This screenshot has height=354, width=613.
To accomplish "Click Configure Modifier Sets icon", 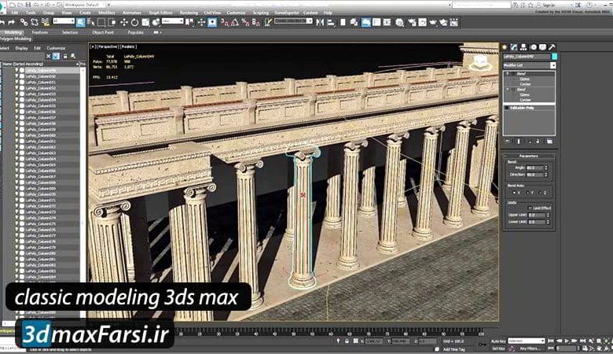I will (x=549, y=142).
